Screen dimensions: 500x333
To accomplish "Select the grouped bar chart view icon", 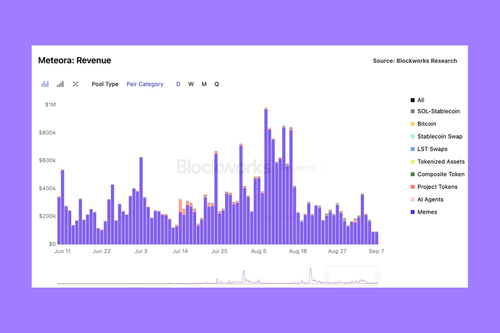I will (x=45, y=84).
